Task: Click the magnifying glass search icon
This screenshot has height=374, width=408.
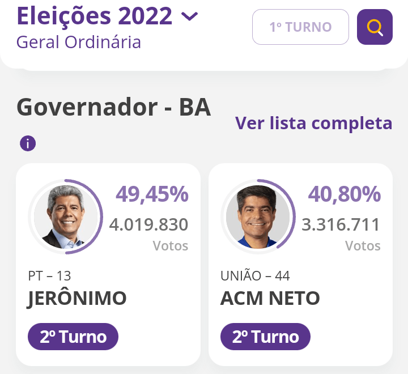Action: (x=375, y=27)
